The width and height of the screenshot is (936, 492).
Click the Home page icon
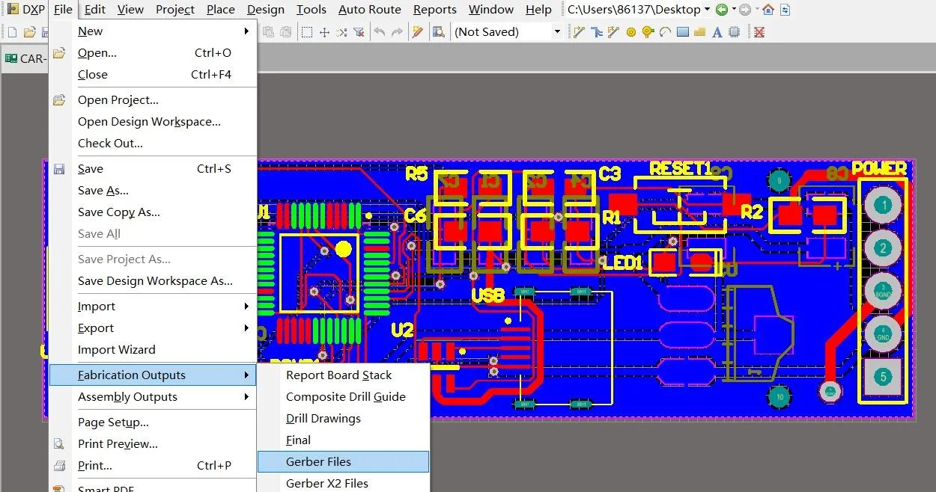pyautogui.click(x=768, y=10)
